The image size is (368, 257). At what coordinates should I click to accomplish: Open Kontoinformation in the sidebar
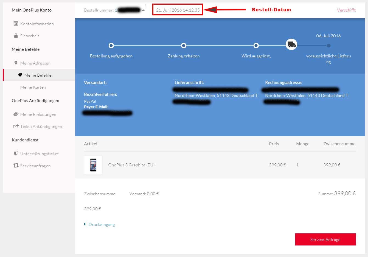[x=37, y=24]
